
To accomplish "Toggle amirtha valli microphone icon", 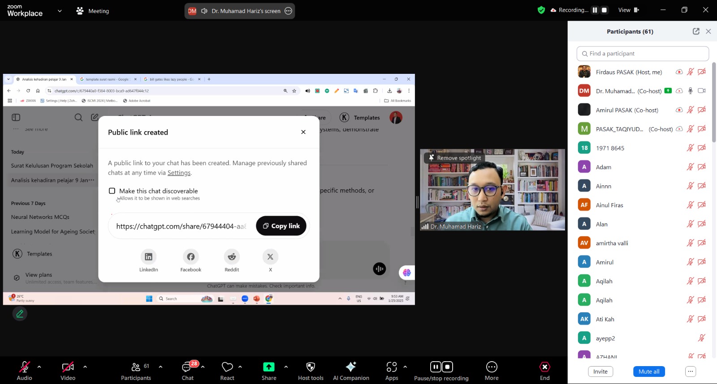I will point(691,243).
